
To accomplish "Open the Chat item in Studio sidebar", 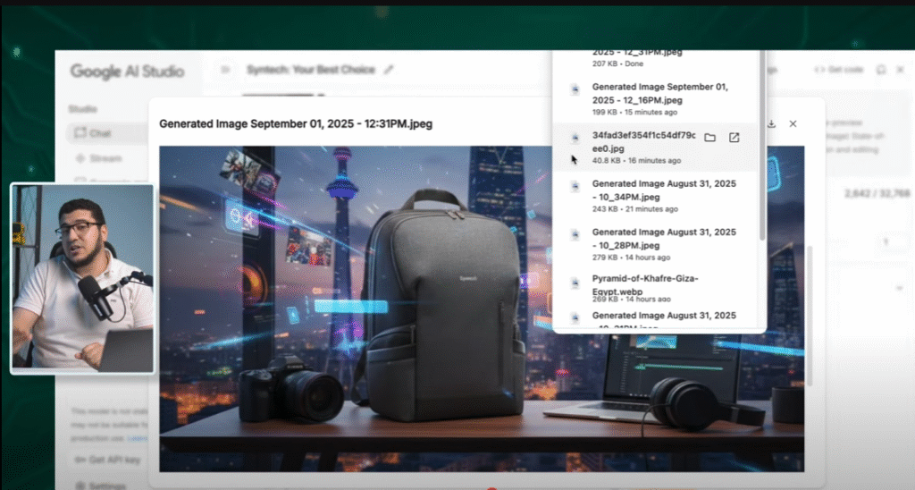I will (99, 133).
